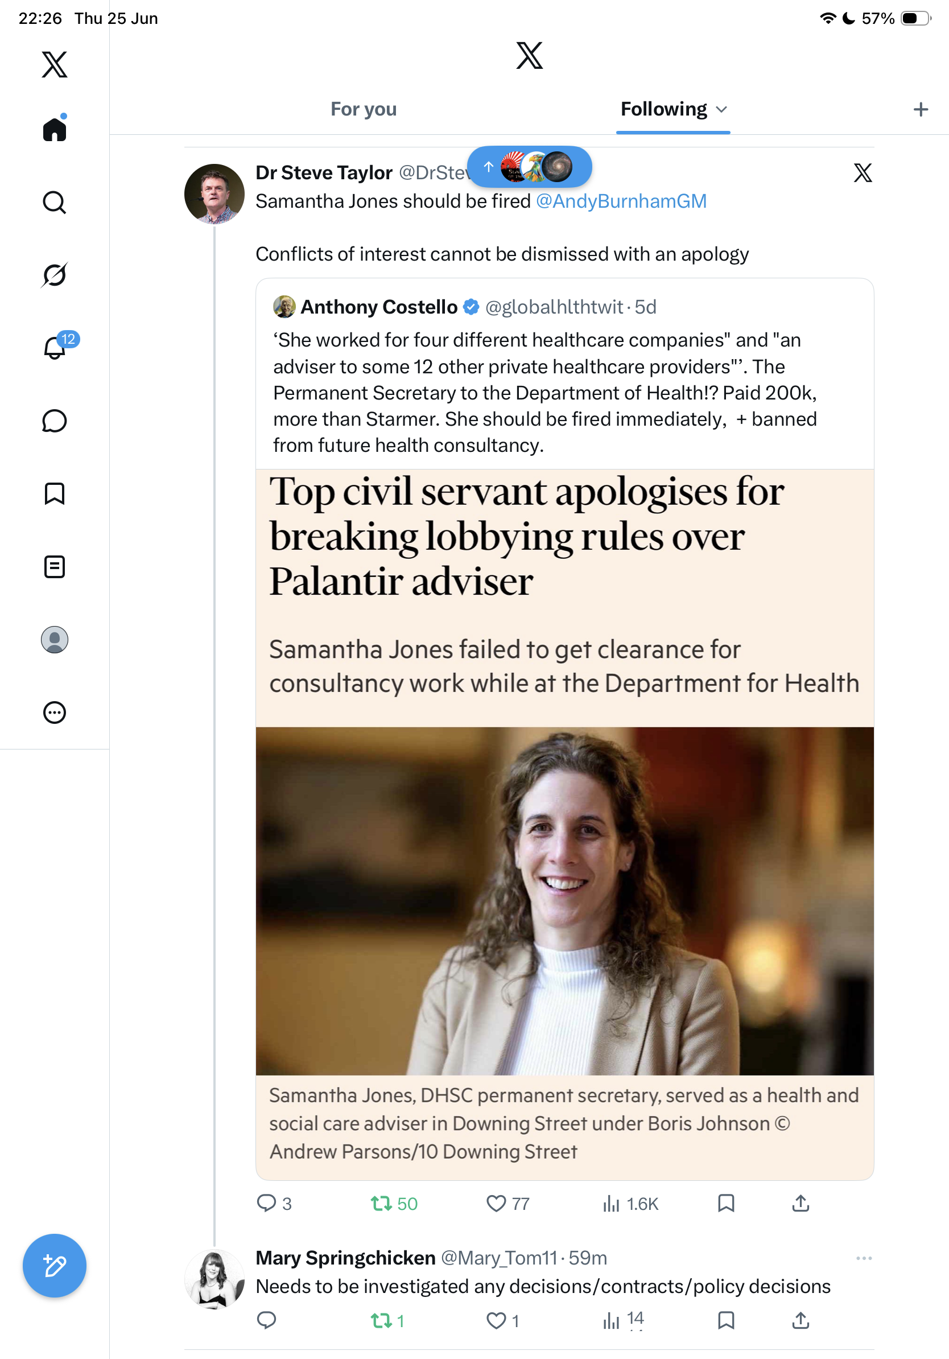Toggle like on Dr Steve Taylor's post
Screen dimensions: 949x1359
pyautogui.click(x=506, y=1203)
